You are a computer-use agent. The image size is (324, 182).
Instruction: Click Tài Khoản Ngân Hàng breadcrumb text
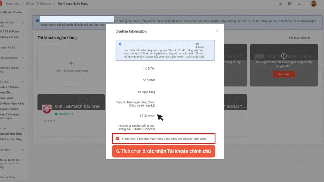73,4
